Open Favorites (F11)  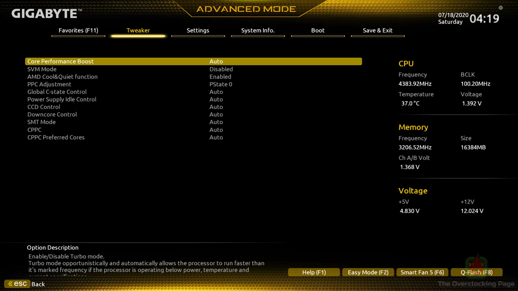[78, 30]
